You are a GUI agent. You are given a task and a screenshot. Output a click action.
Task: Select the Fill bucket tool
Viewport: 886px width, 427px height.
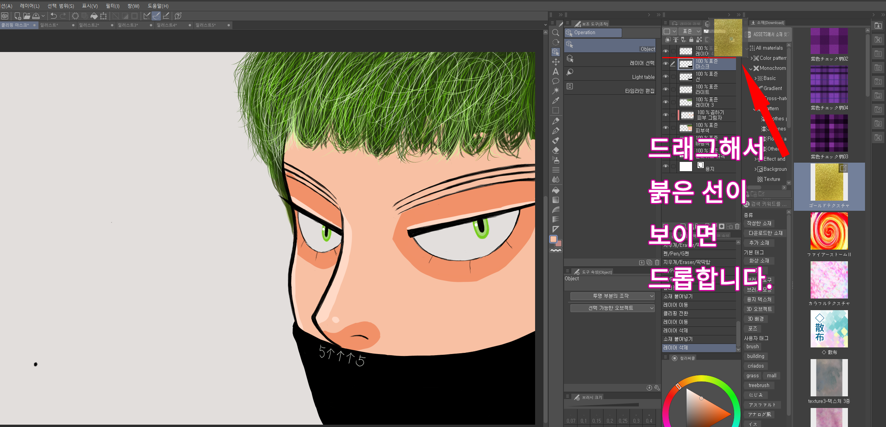[x=556, y=190]
